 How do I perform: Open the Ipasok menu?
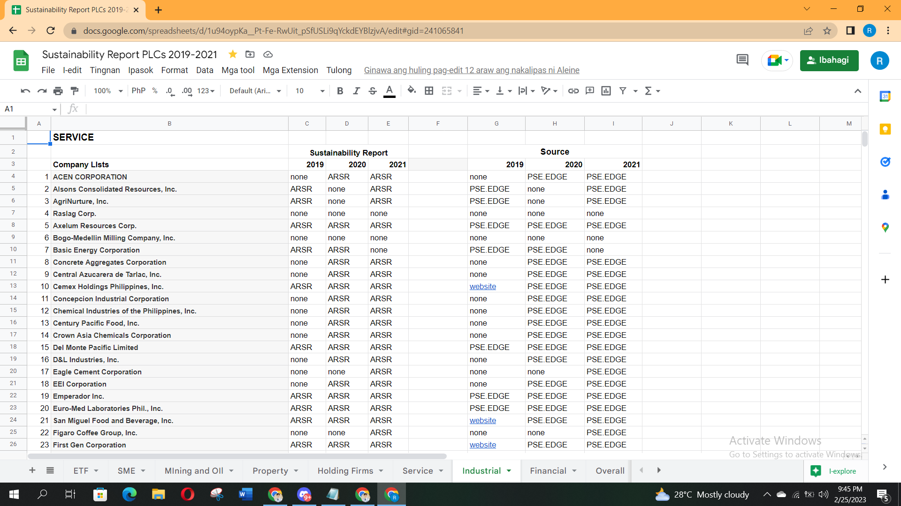pos(140,70)
